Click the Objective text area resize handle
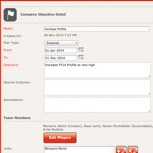Screen dimensions: 153x153 coord(149,76)
